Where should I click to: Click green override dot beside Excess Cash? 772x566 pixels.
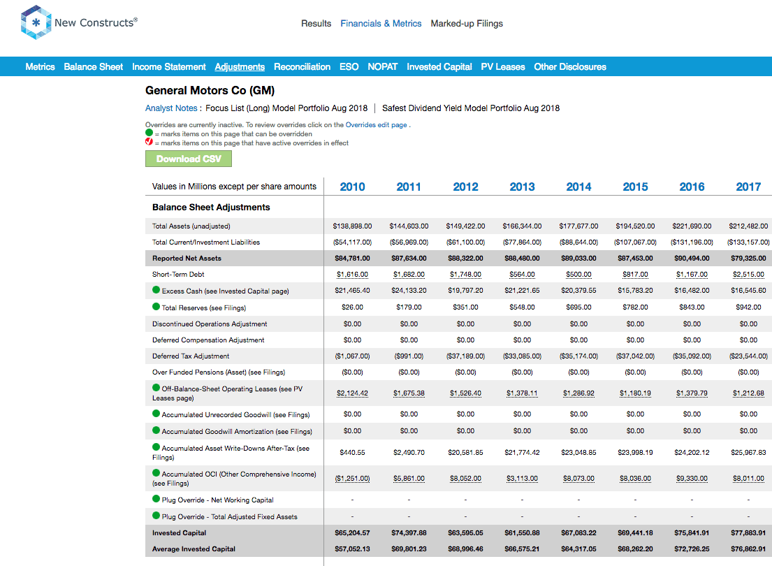[156, 290]
